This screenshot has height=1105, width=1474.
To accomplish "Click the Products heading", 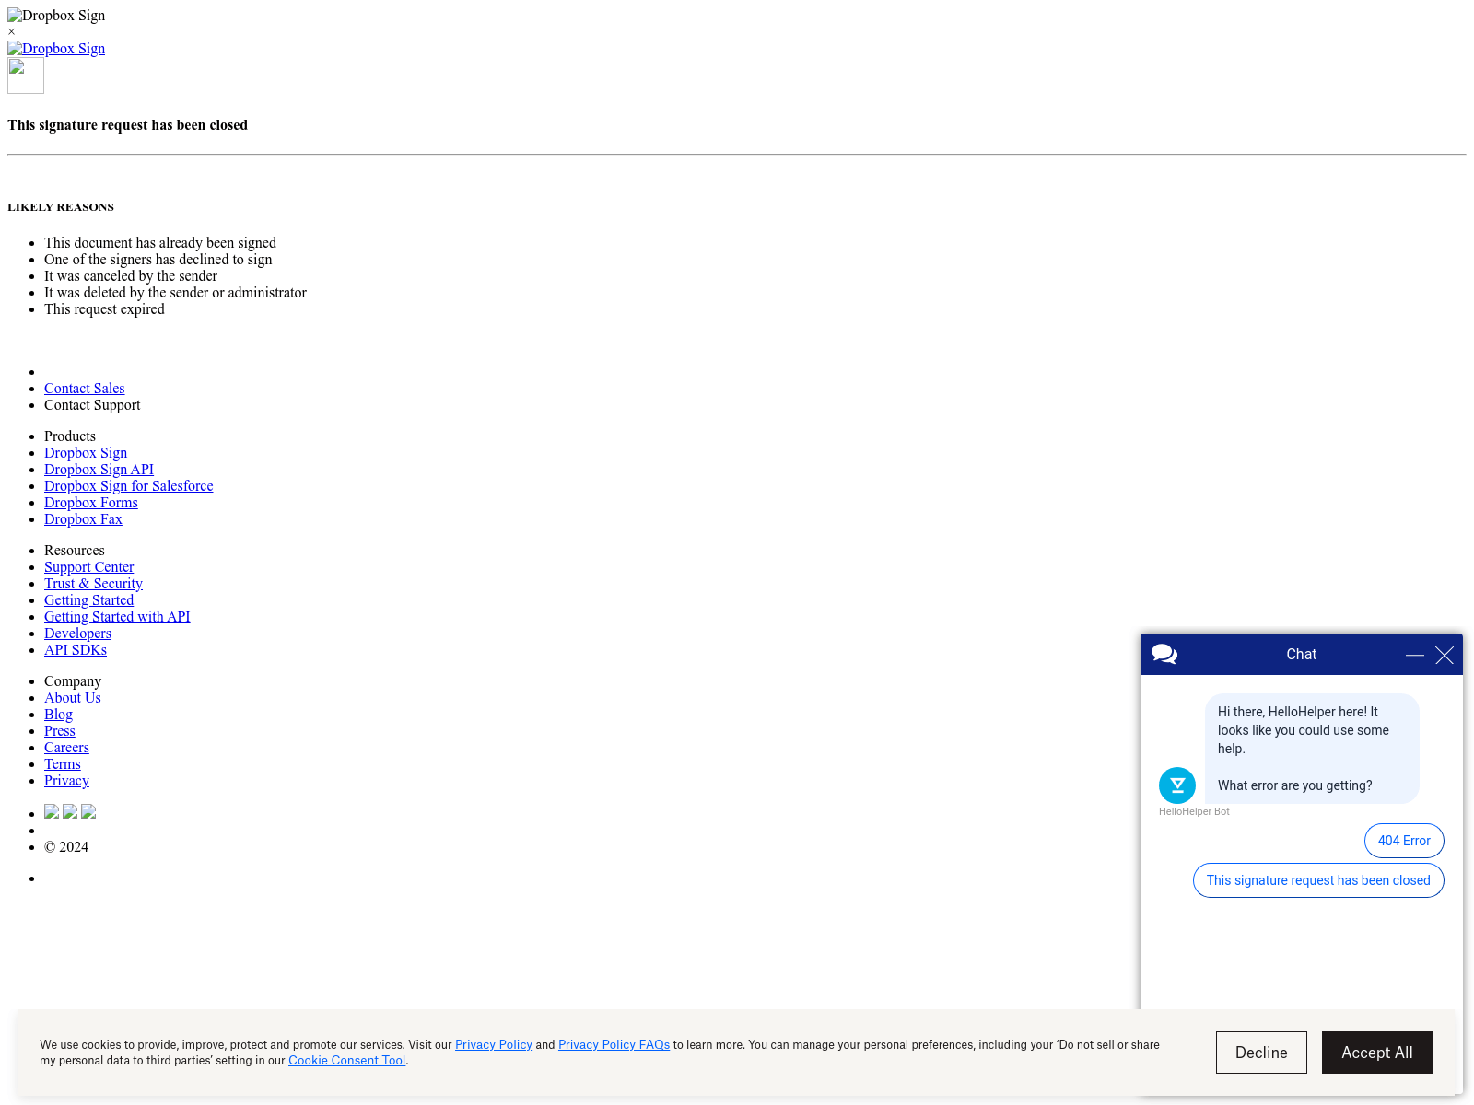I will pos(70,436).
